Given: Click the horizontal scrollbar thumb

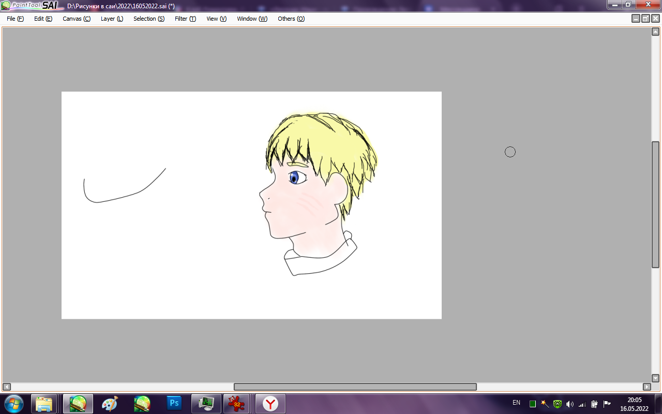Looking at the screenshot, I should point(355,387).
